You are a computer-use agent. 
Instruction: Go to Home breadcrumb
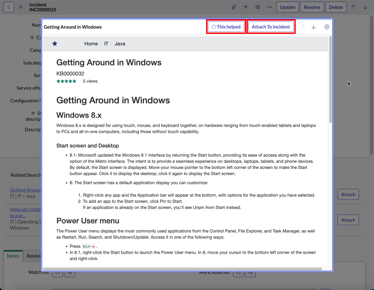pyautogui.click(x=91, y=44)
